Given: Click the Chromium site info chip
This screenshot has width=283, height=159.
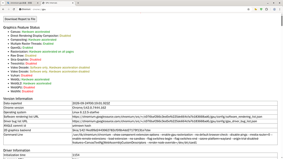Looking at the screenshot, I should 25,9.
